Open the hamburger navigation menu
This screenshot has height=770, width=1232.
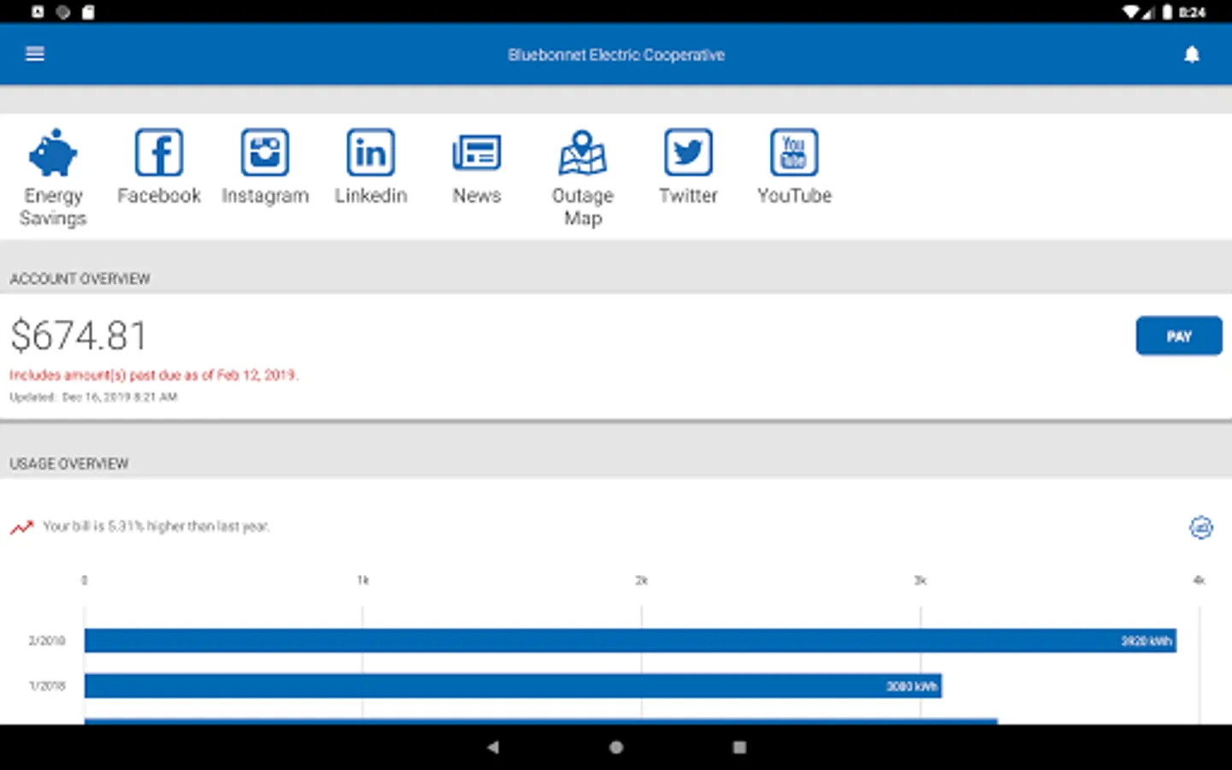pyautogui.click(x=35, y=54)
